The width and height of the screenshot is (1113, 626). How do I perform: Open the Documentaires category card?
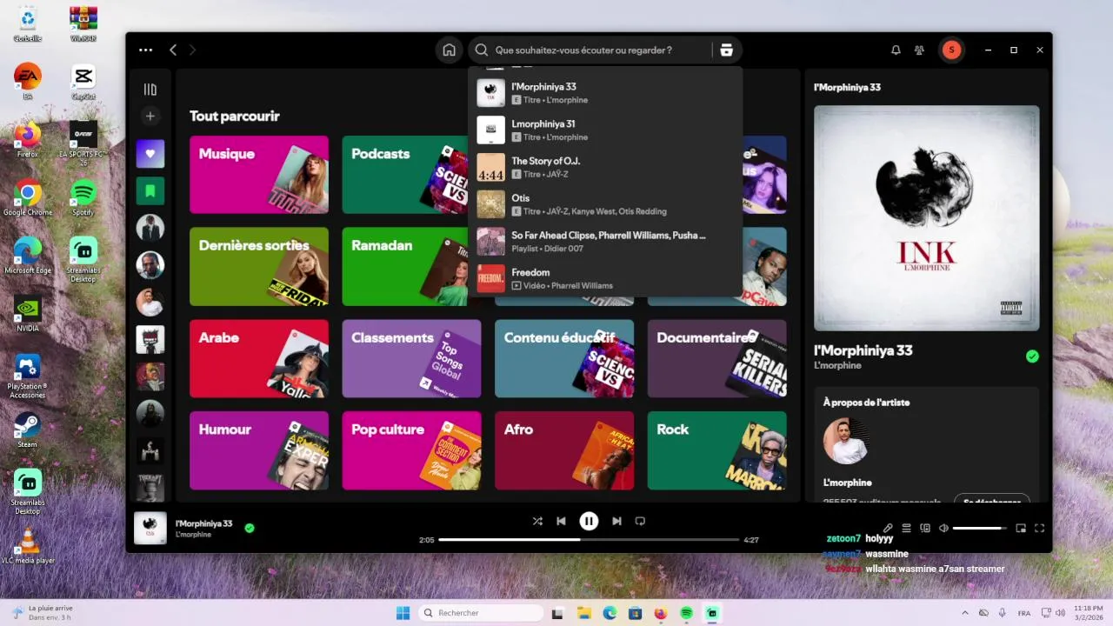pyautogui.click(x=717, y=359)
